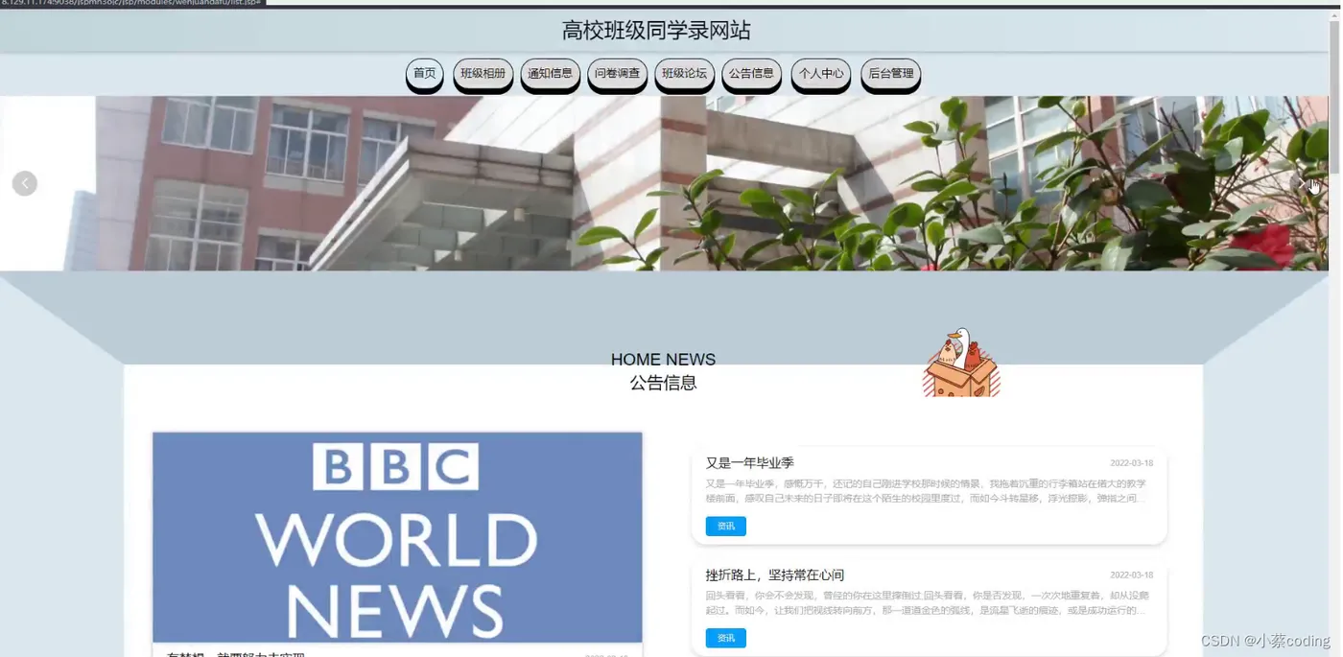Go to 后台管理 admin page
The height and width of the screenshot is (657, 1343).
(x=890, y=74)
